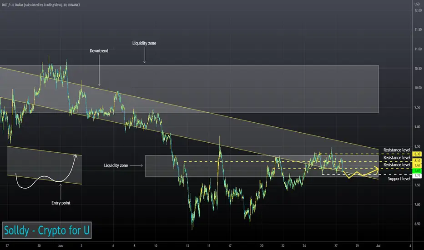Select the lower Liquidity zone label with right arrow
Screen dimensions: 424x250
click(x=116, y=165)
